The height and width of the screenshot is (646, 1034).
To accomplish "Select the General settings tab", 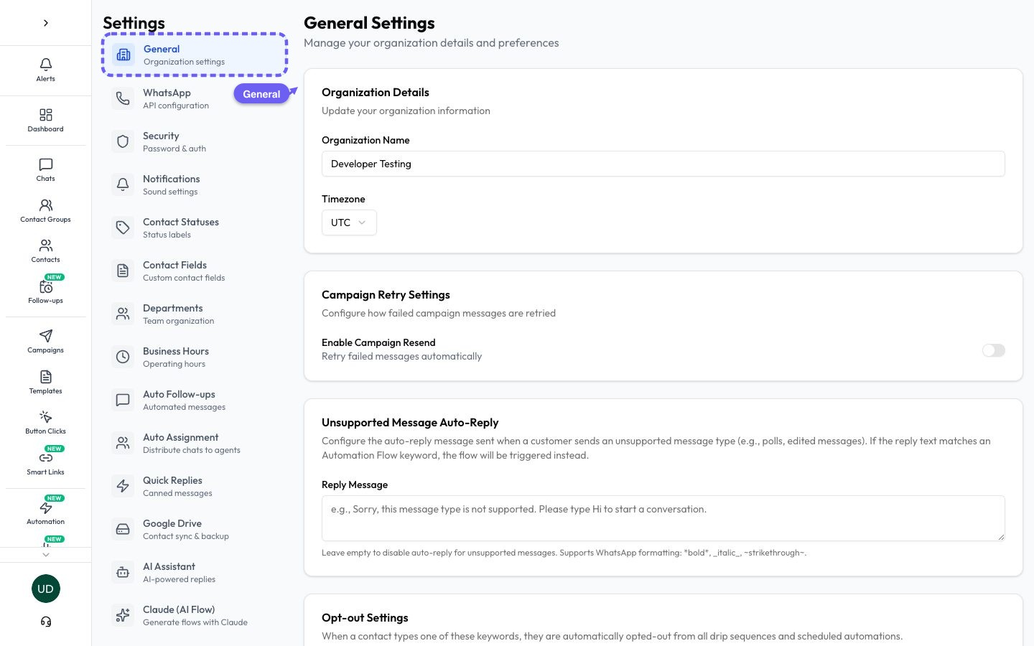I will point(195,55).
